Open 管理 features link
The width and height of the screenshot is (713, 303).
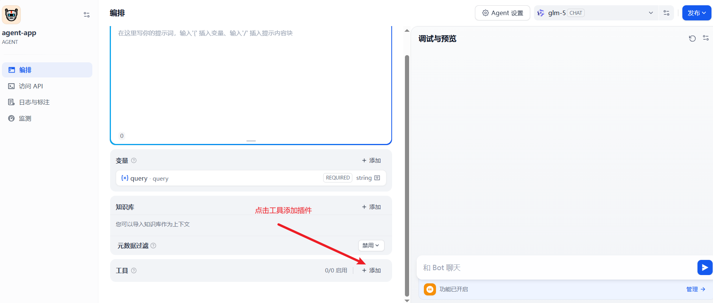696,289
